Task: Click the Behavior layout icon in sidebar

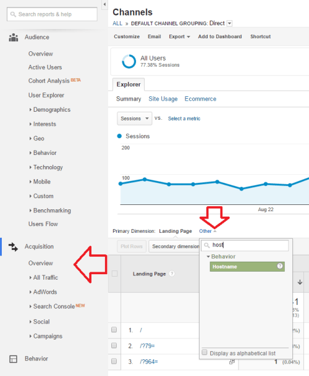Action: (x=13, y=359)
